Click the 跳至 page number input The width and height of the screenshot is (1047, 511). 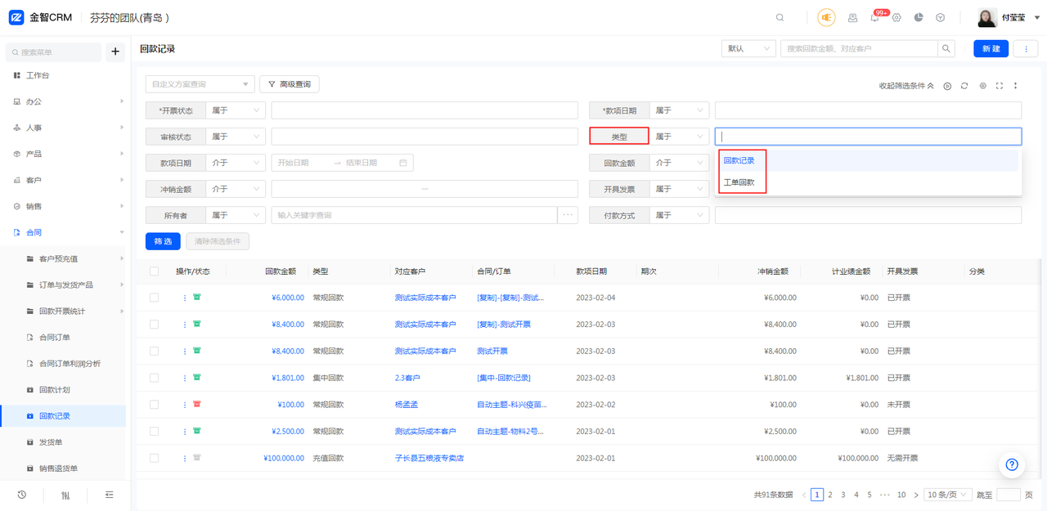pyautogui.click(x=1009, y=495)
